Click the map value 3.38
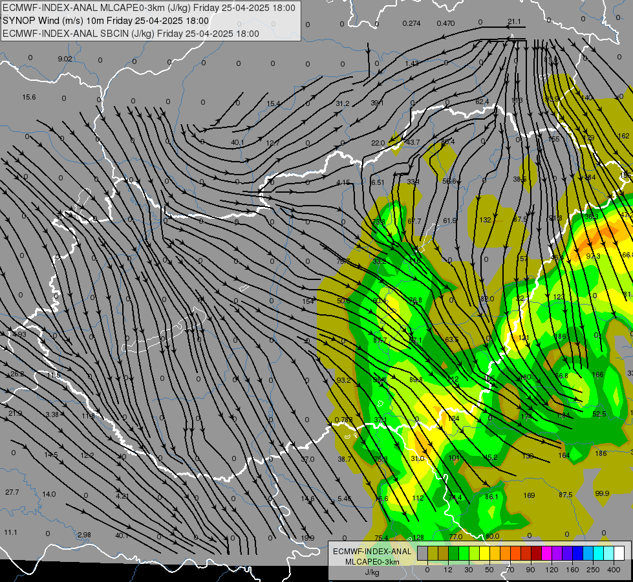Image resolution: width=633 pixels, height=582 pixels. click(x=52, y=415)
